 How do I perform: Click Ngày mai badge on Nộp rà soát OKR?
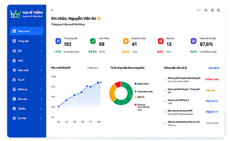coord(212,101)
